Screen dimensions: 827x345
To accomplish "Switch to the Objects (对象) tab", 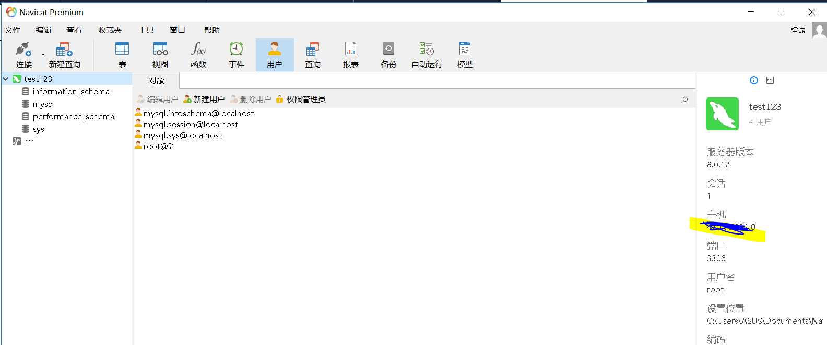I will point(157,80).
